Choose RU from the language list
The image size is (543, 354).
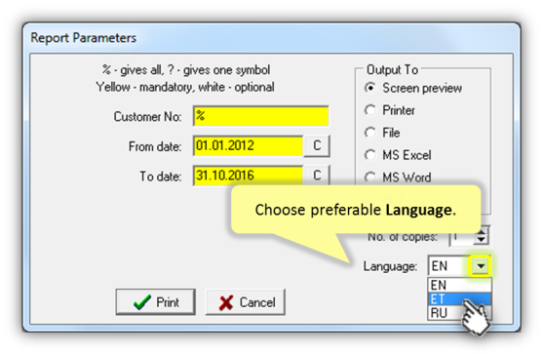pos(460,313)
